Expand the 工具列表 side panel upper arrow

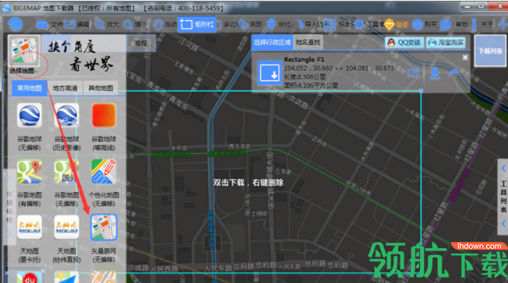pyautogui.click(x=503, y=169)
